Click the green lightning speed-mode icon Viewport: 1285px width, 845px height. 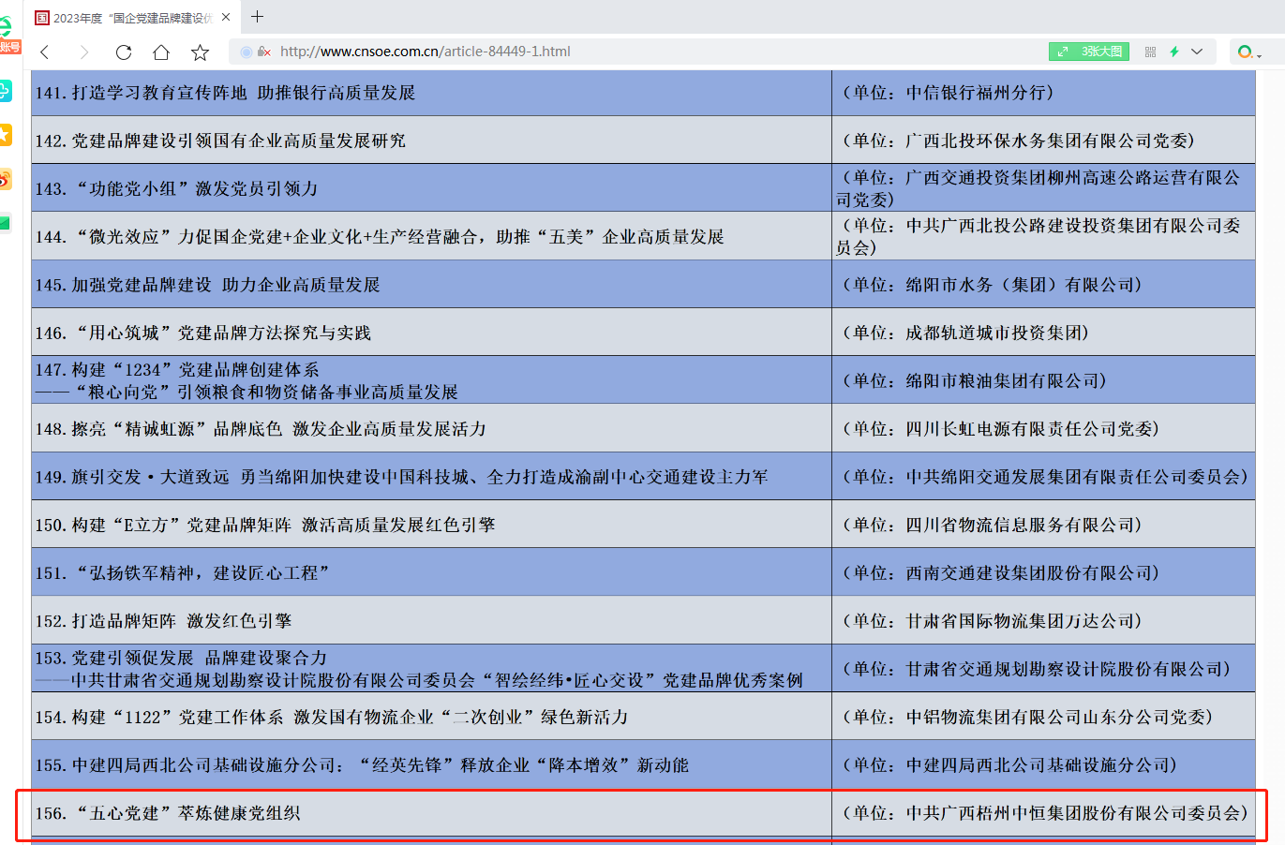1173,52
